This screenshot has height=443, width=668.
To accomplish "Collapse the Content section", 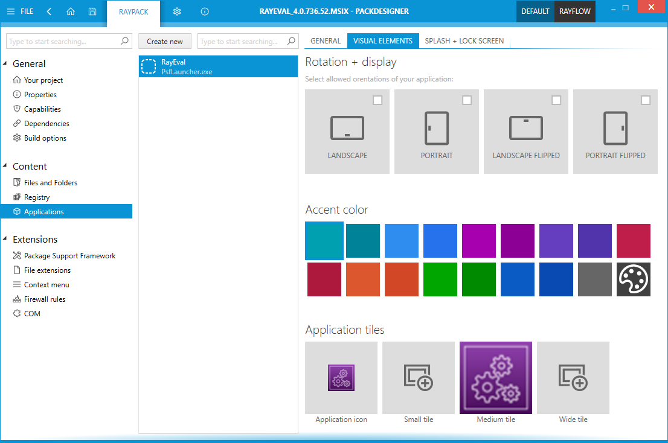I will tap(6, 167).
